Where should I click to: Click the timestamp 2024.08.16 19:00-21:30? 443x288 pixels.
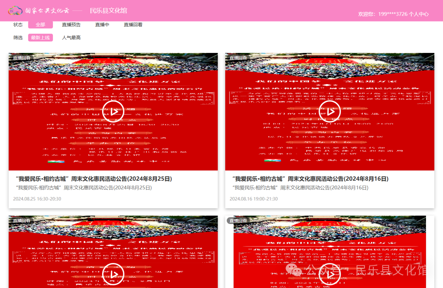tap(254, 199)
